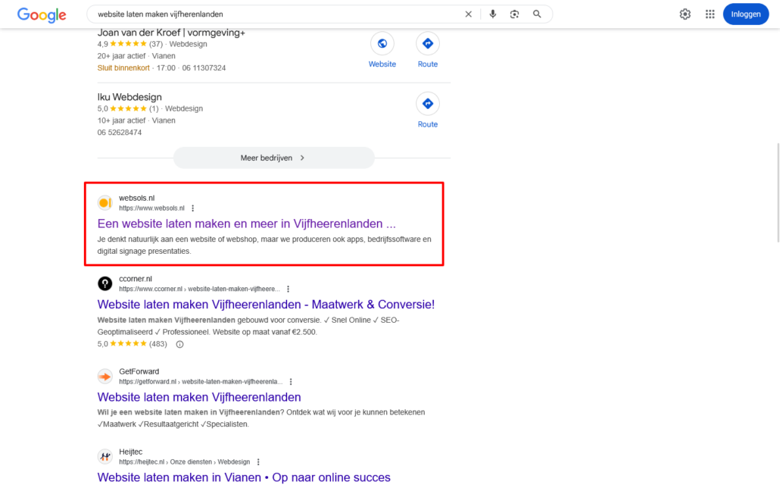Open Google Lens image search icon
This screenshot has height=488, width=780.
[515, 14]
